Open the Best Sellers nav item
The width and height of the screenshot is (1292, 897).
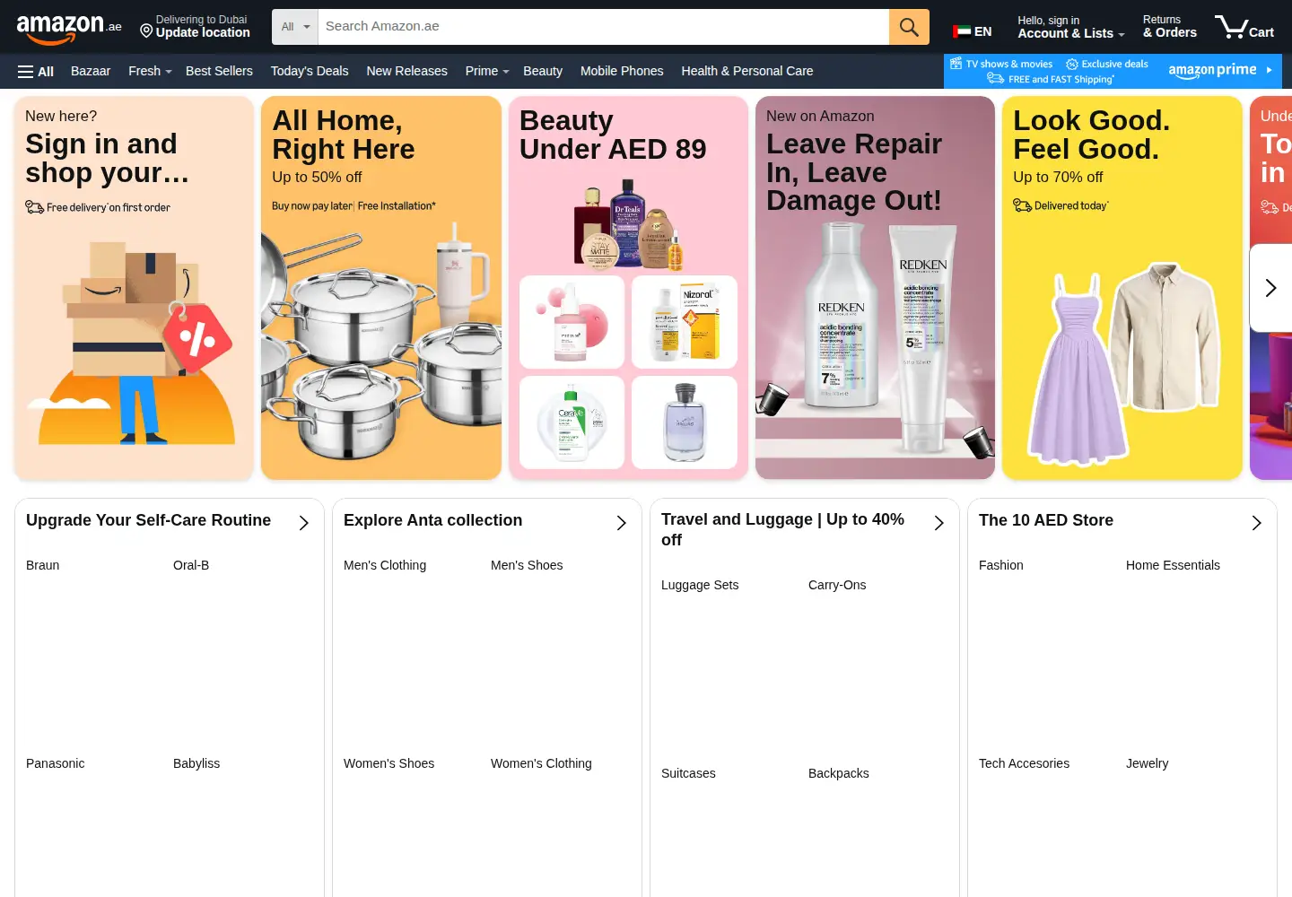tap(219, 71)
